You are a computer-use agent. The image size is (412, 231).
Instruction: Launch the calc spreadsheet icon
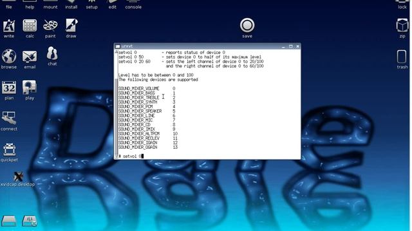(30, 28)
